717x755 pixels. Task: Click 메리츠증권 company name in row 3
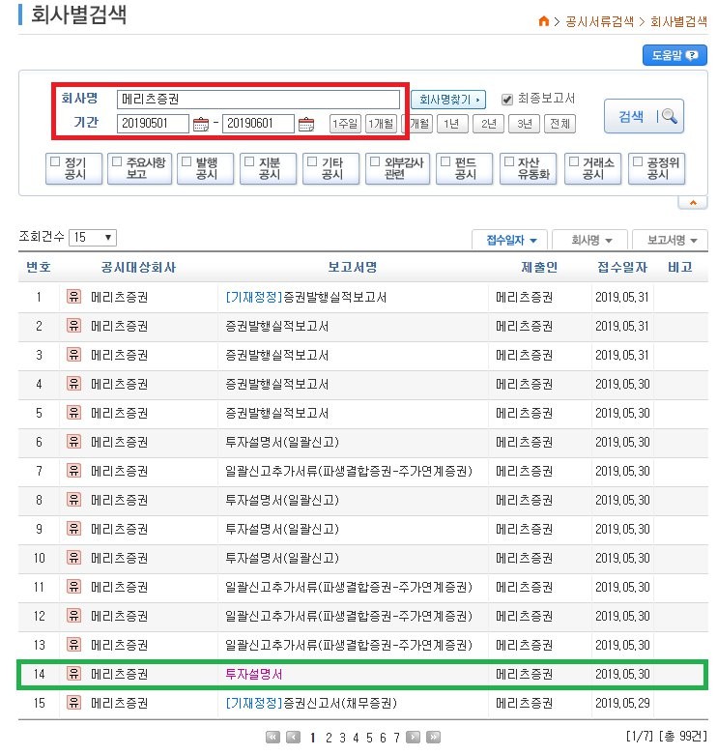coord(120,356)
